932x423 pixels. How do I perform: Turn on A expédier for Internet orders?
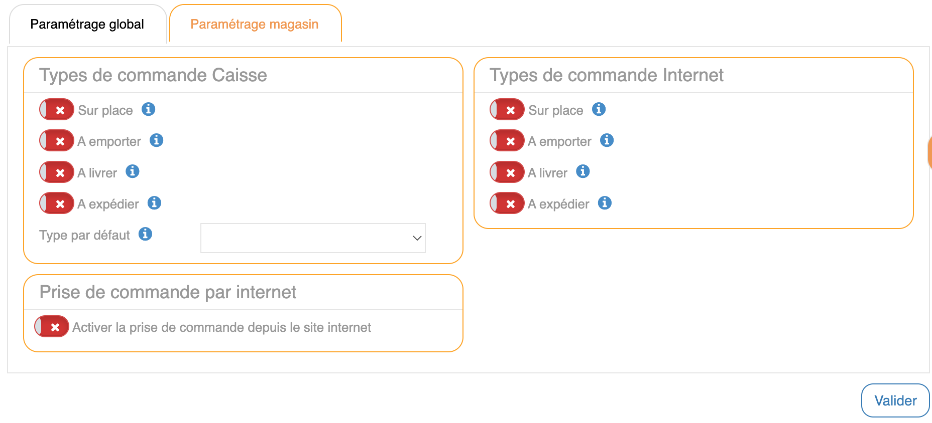(x=507, y=203)
